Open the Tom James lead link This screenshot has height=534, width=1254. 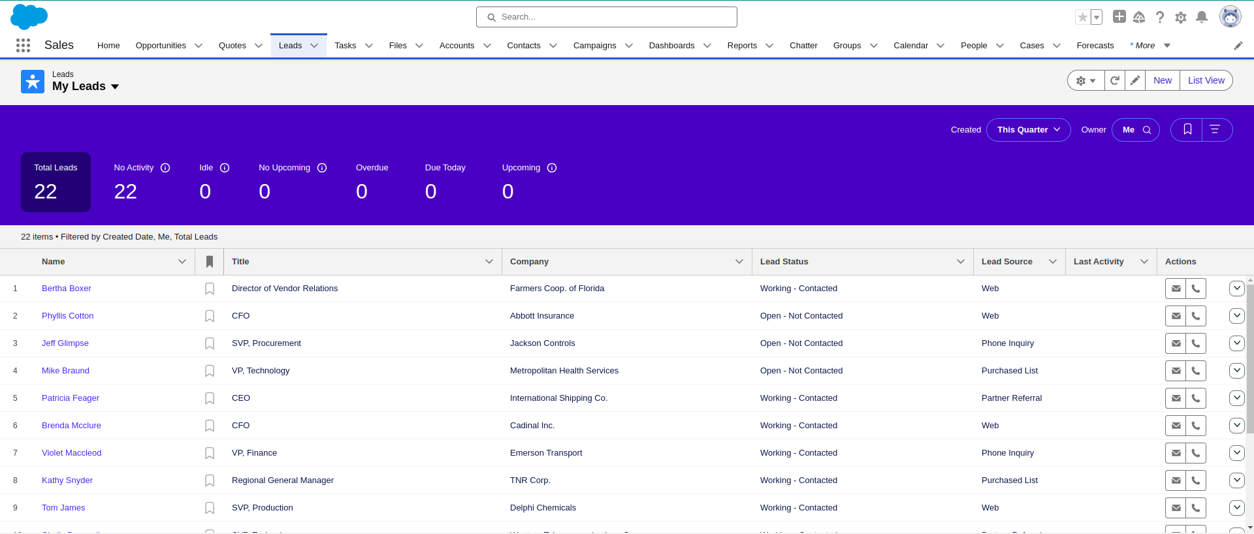(x=63, y=508)
